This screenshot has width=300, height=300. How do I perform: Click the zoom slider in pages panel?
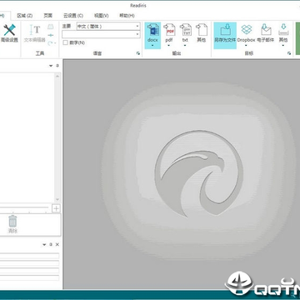point(24,207)
